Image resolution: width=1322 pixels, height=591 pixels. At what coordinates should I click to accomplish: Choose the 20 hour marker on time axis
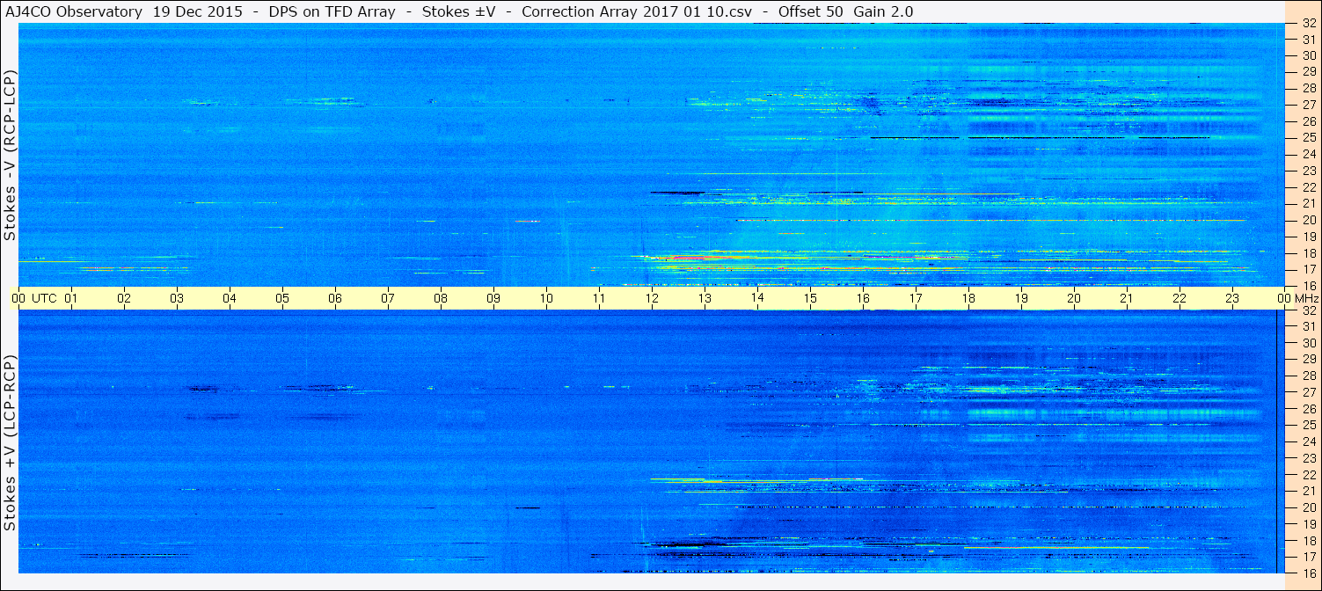click(1074, 298)
